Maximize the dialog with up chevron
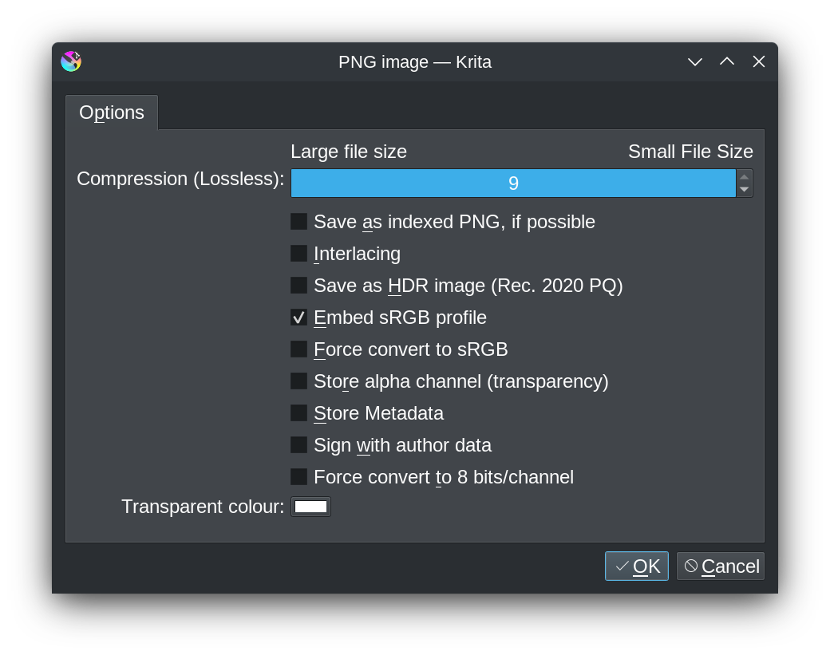This screenshot has height=655, width=830. coord(727,62)
